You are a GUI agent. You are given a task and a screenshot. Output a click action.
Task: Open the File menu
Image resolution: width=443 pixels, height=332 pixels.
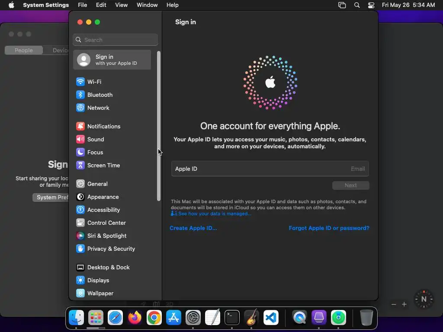83,5
